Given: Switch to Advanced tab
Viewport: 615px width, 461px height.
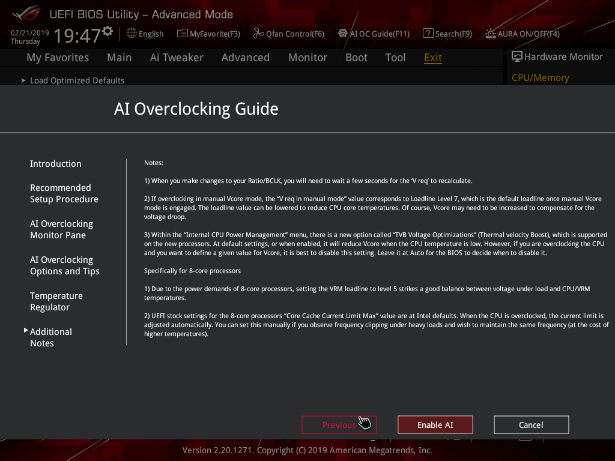Looking at the screenshot, I should [x=246, y=58].
